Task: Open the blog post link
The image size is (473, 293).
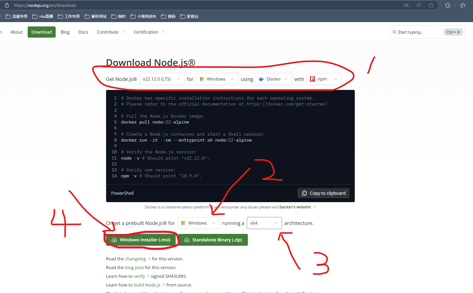Action: pos(134,267)
